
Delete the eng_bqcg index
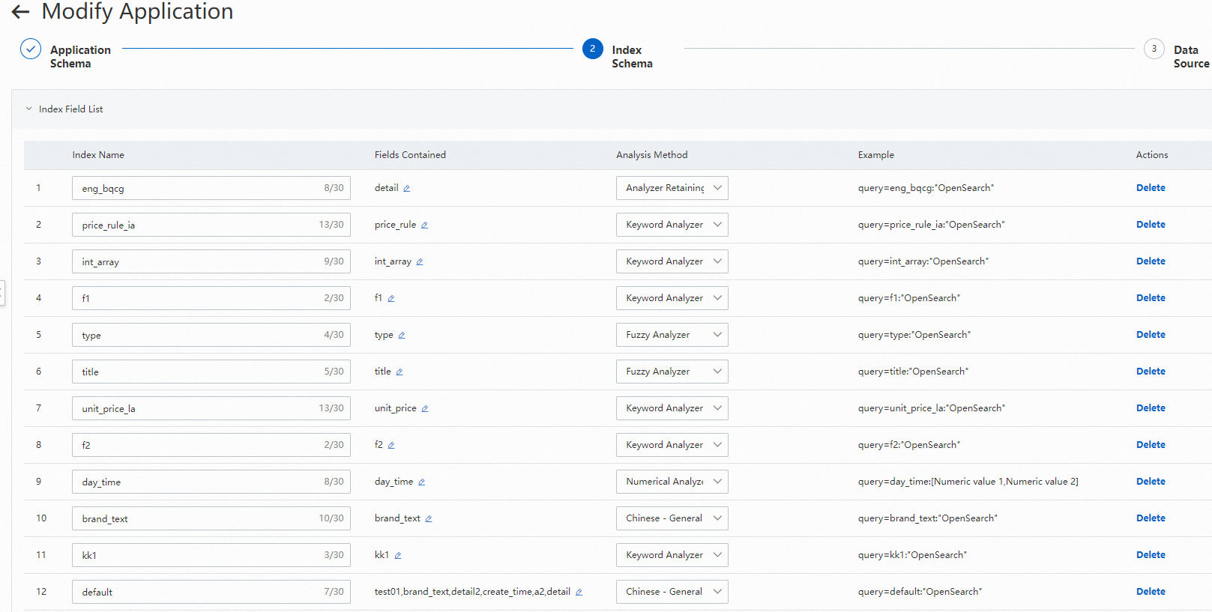coord(1151,188)
